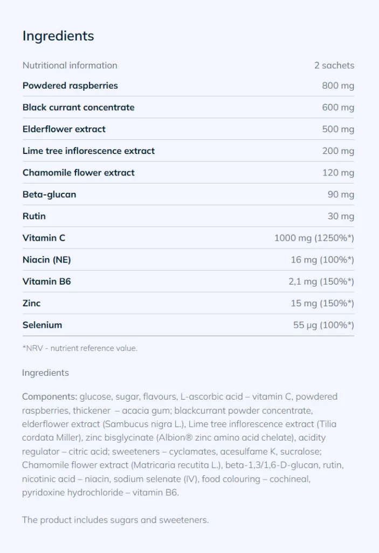Select the Chamomile flower extract row

79,173
